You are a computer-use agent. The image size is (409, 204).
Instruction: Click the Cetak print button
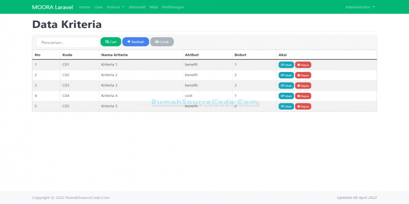point(162,42)
